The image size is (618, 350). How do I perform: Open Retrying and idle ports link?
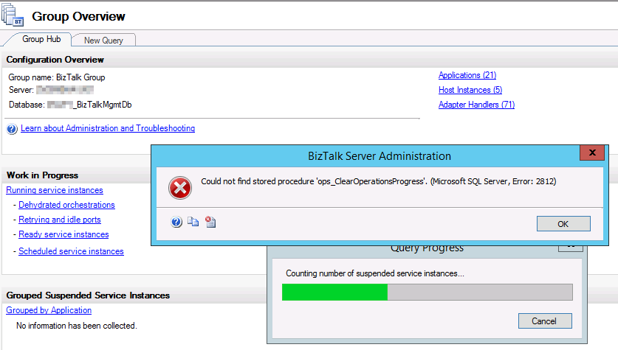point(60,220)
